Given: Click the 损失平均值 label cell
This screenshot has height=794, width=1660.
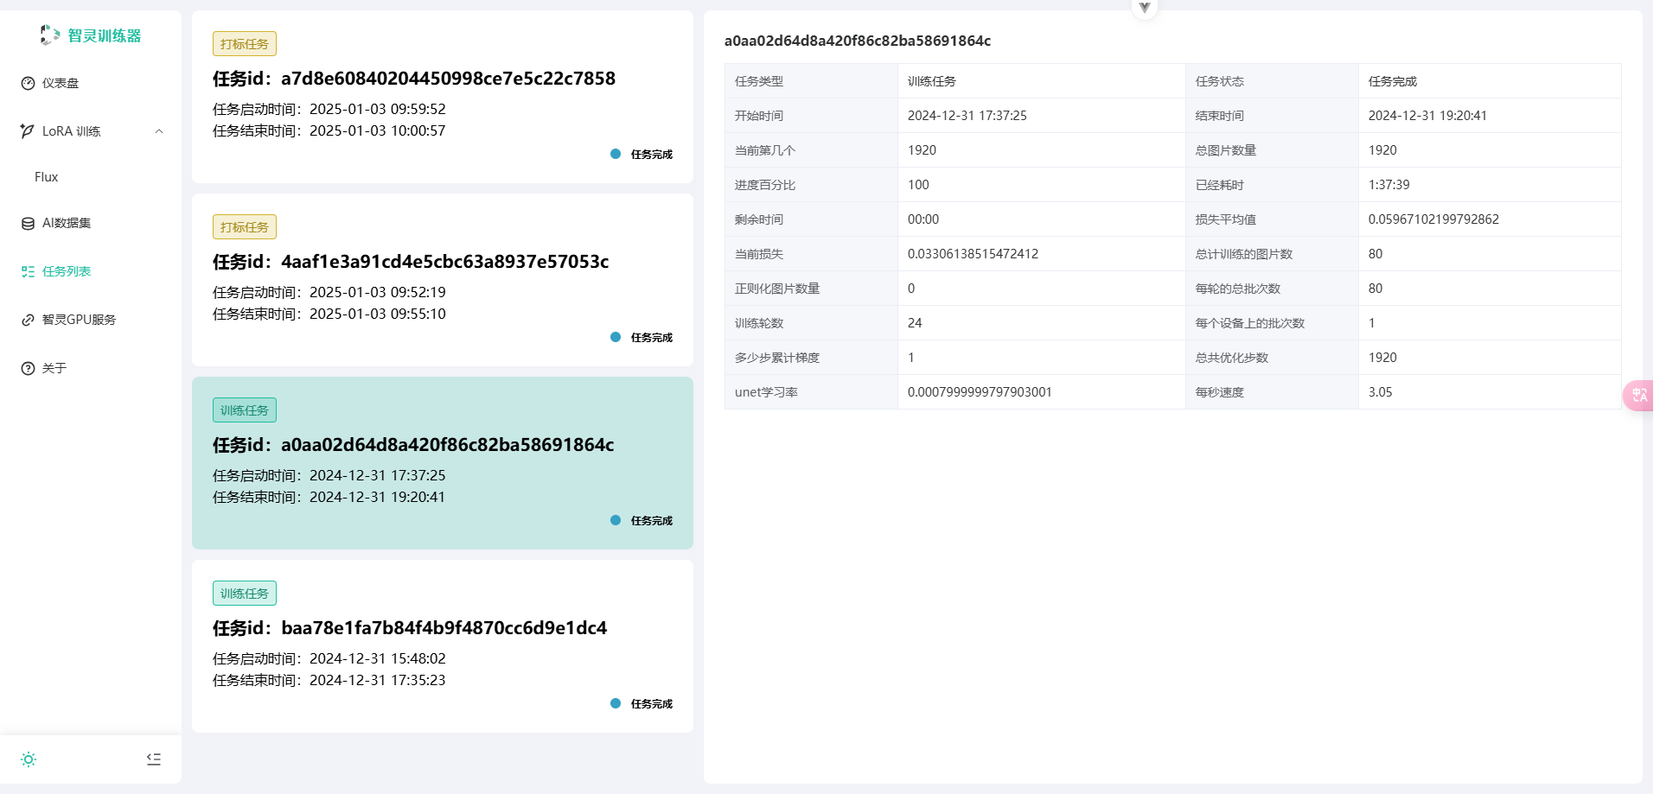Looking at the screenshot, I should 1272,219.
